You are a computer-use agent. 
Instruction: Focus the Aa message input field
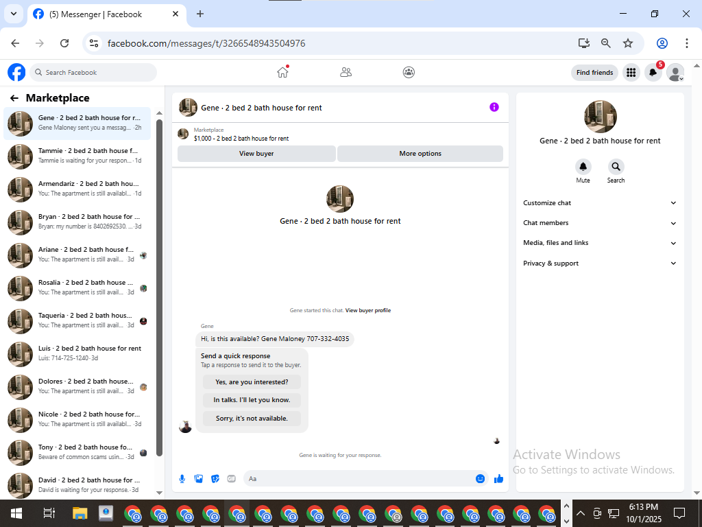[358, 478]
